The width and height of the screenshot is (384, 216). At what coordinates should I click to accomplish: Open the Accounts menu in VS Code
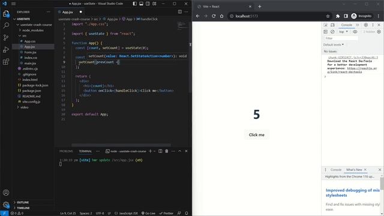tap(6, 193)
